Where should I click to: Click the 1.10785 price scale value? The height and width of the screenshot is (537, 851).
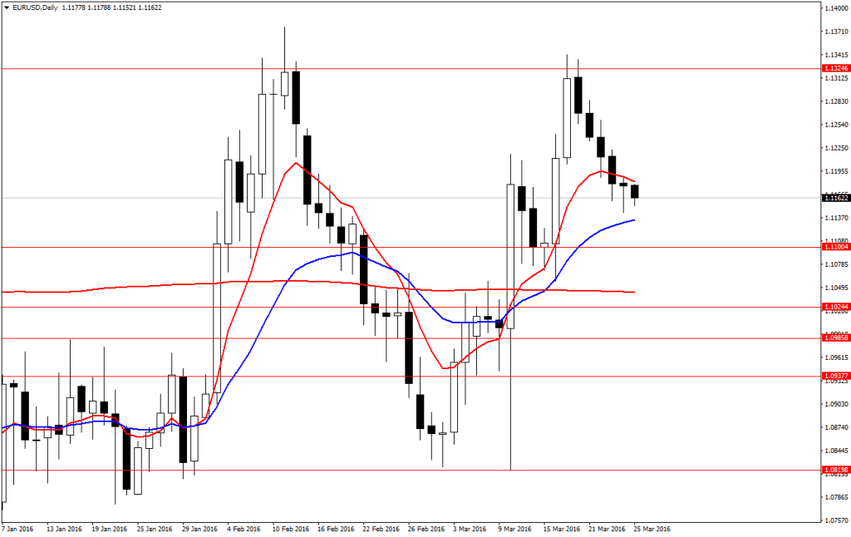click(836, 264)
